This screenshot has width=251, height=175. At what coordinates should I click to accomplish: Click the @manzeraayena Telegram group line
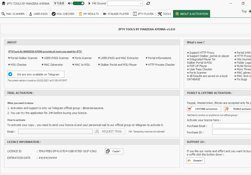click(x=56, y=108)
